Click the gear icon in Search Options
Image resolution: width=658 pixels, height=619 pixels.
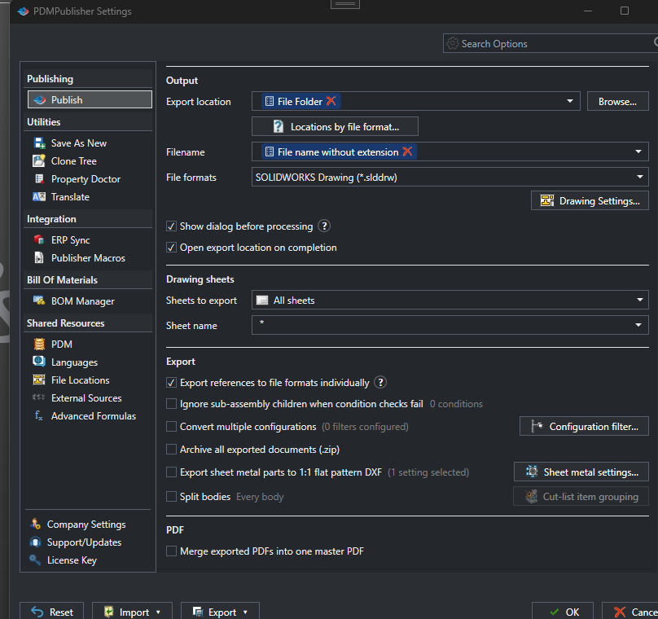[x=453, y=43]
